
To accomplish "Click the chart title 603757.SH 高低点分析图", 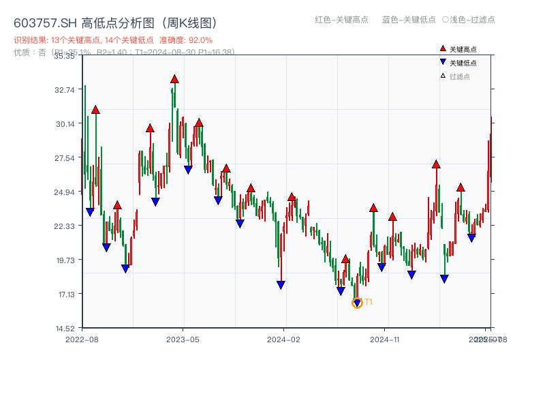I will tap(116, 23).
